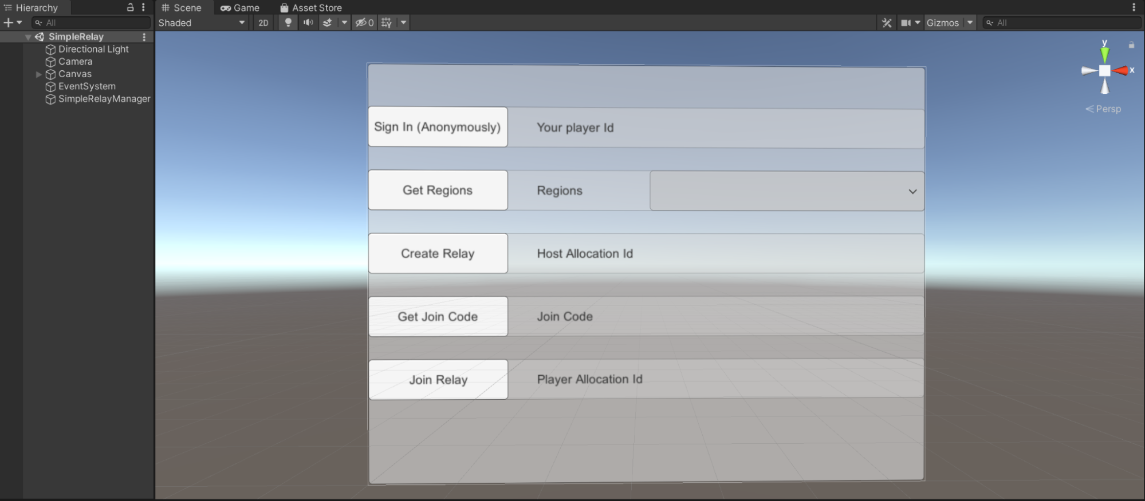Toggle scene audio with the speaker icon

(308, 23)
